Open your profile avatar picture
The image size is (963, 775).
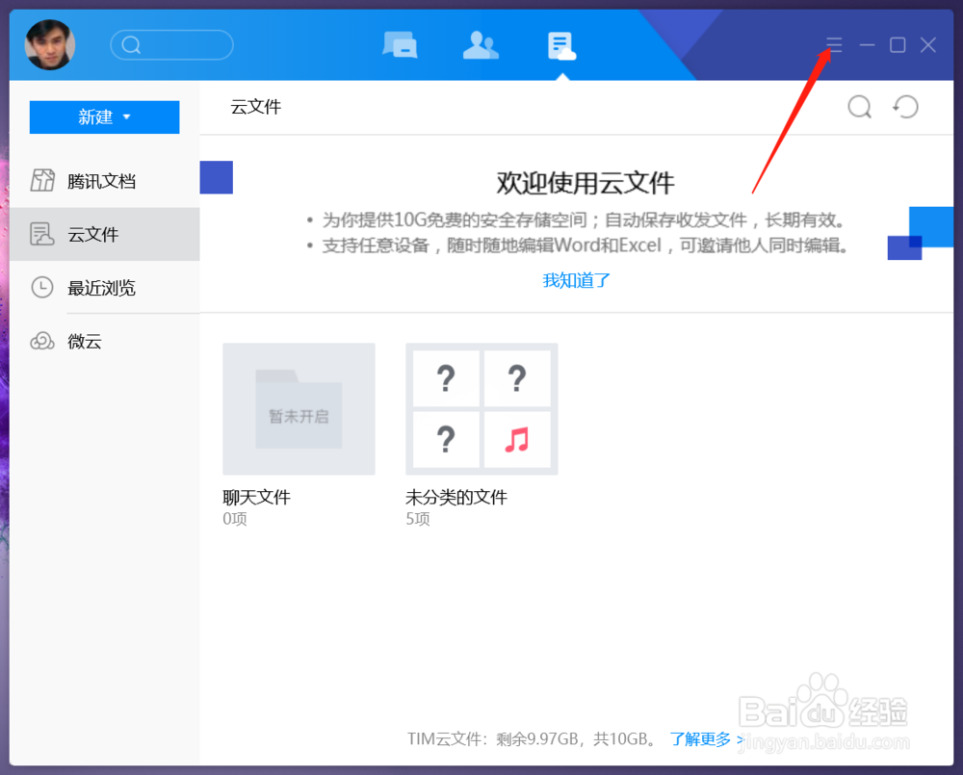pos(49,44)
